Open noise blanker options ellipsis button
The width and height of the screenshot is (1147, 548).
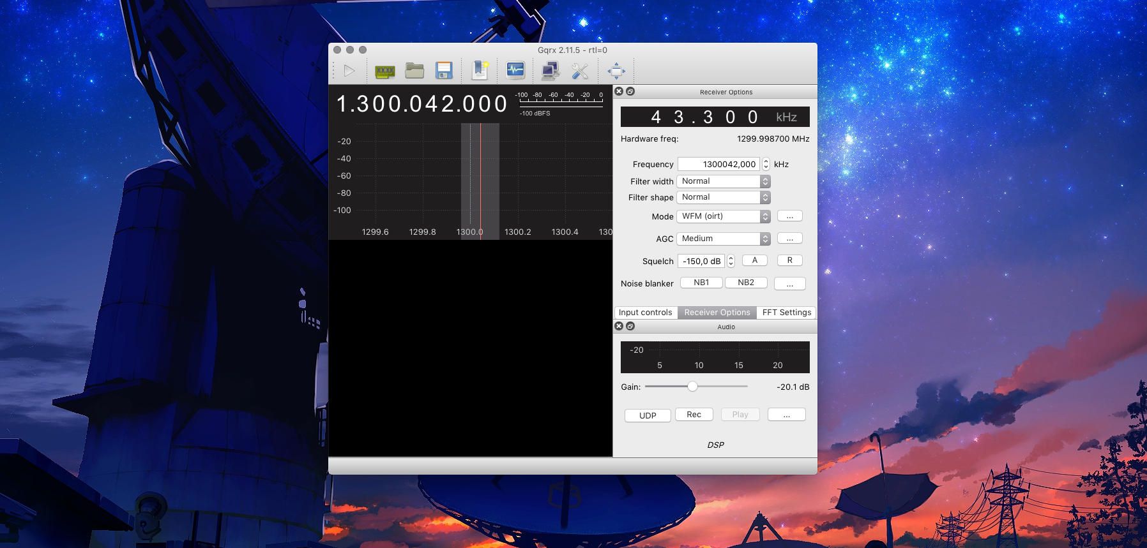tap(790, 284)
